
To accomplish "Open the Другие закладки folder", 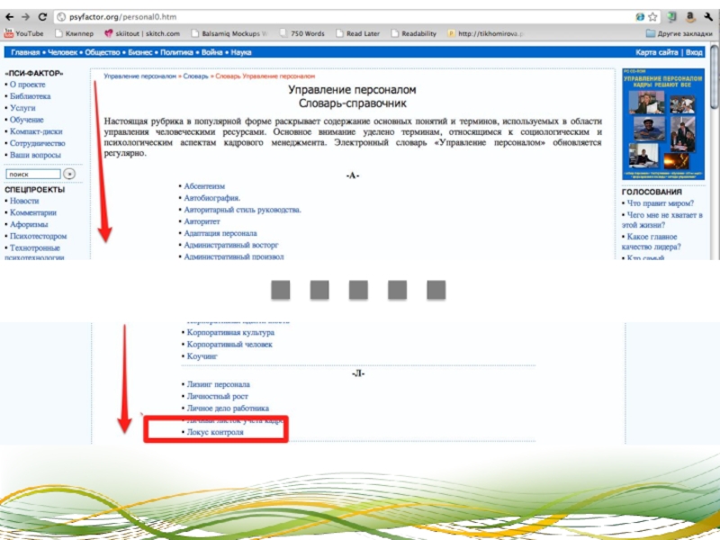I will (679, 33).
